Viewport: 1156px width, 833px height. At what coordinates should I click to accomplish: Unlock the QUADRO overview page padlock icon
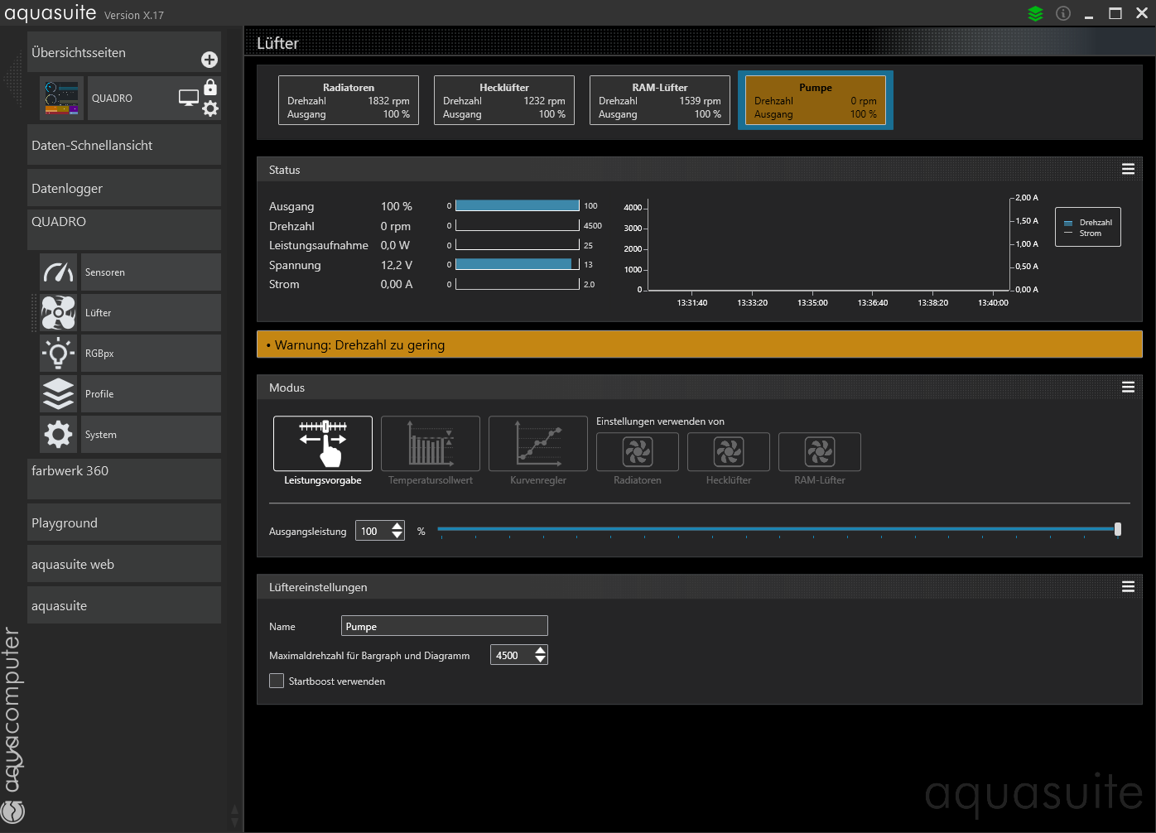coord(210,87)
